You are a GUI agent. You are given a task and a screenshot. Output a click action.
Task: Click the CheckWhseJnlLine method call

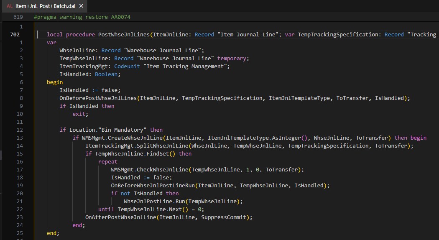click(x=163, y=170)
